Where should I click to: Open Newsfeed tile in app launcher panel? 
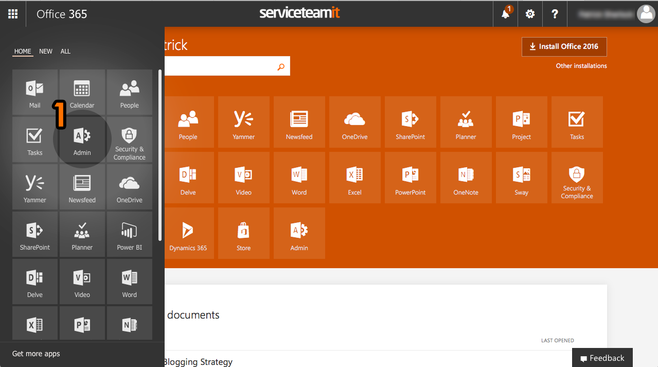[82, 187]
